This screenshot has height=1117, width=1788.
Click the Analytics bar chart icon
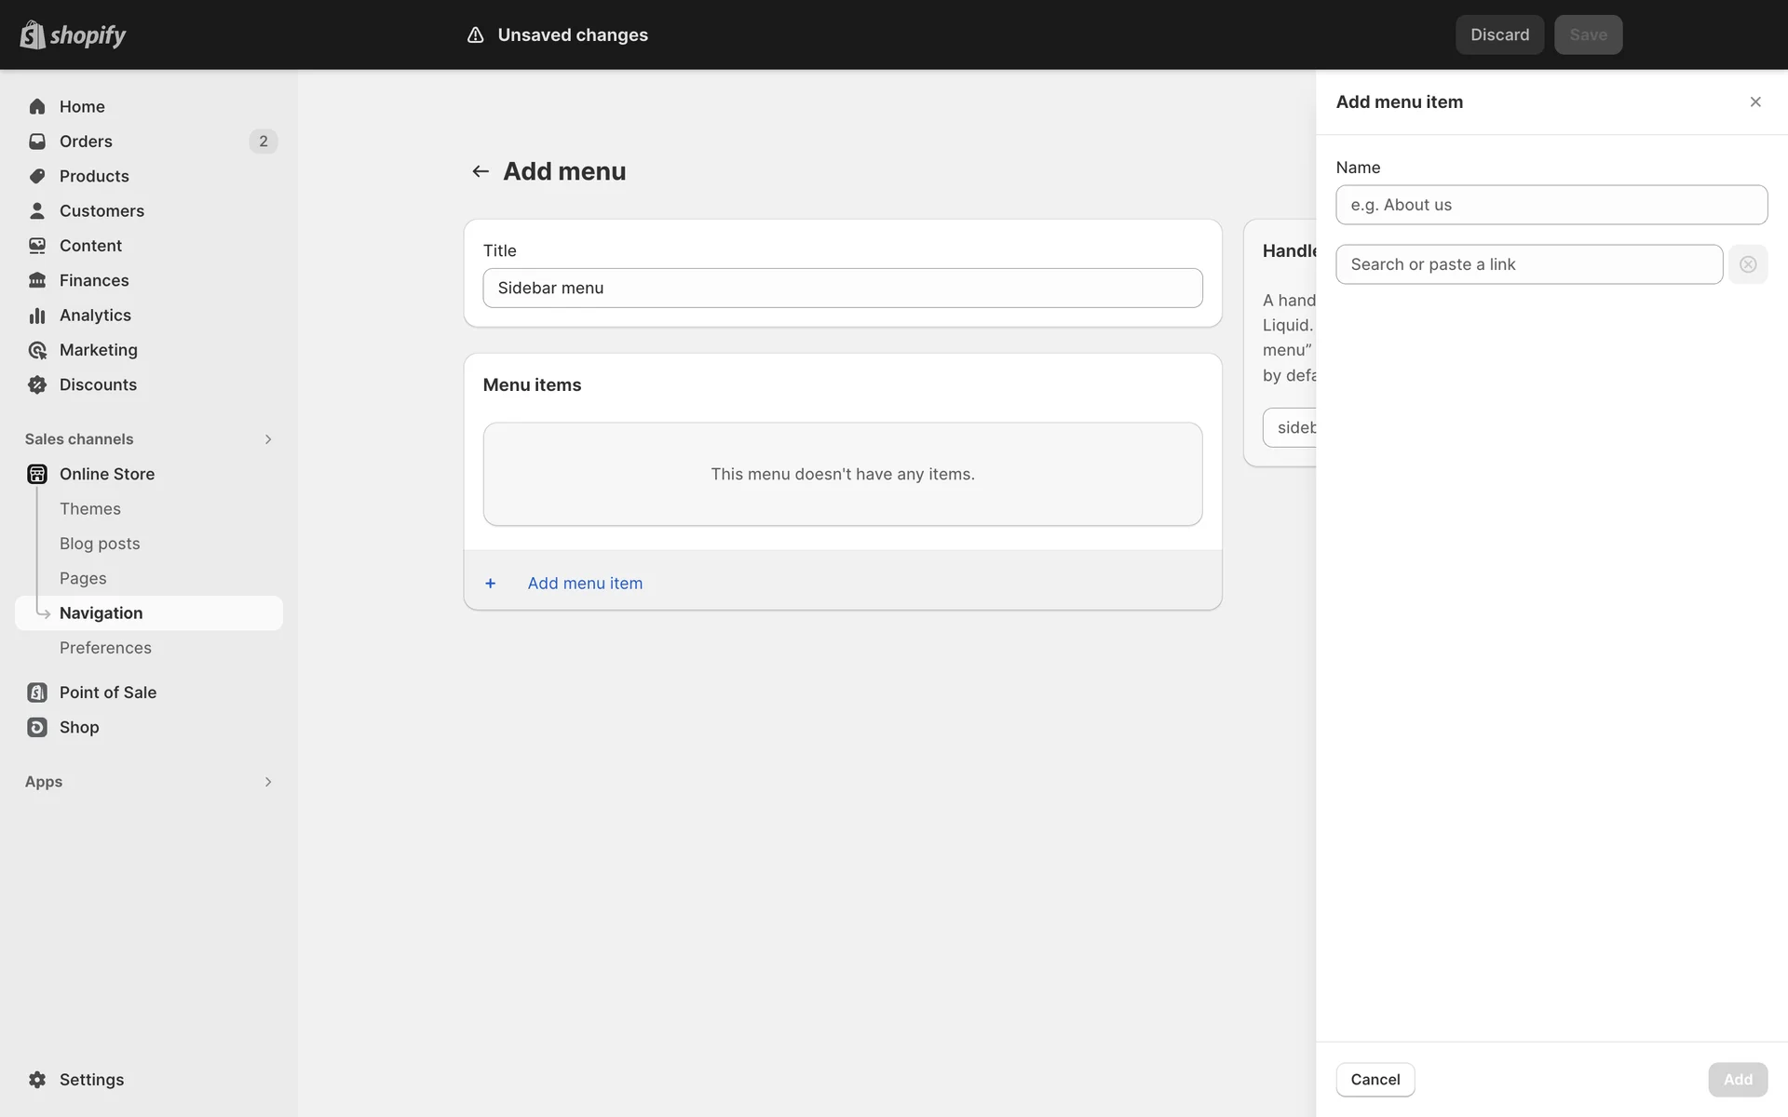[37, 316]
